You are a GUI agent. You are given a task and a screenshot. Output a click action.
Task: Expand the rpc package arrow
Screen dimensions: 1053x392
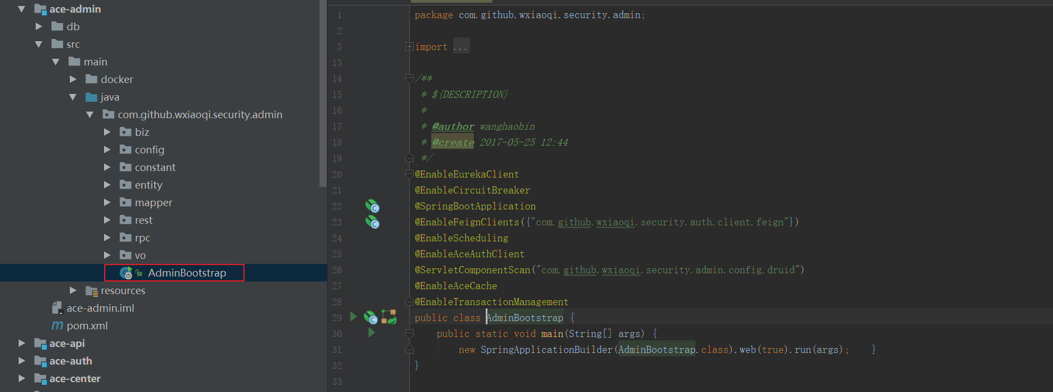tap(107, 238)
